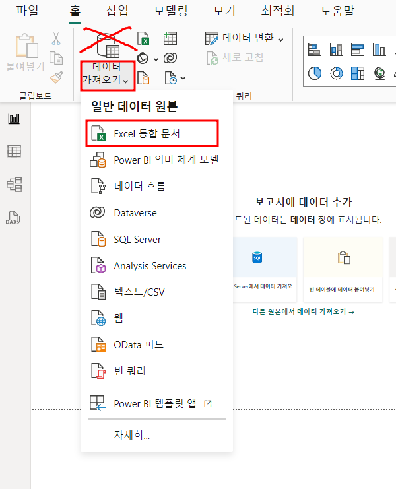Click the enter data table icon in ribbon
This screenshot has width=396, height=489.
(x=170, y=38)
